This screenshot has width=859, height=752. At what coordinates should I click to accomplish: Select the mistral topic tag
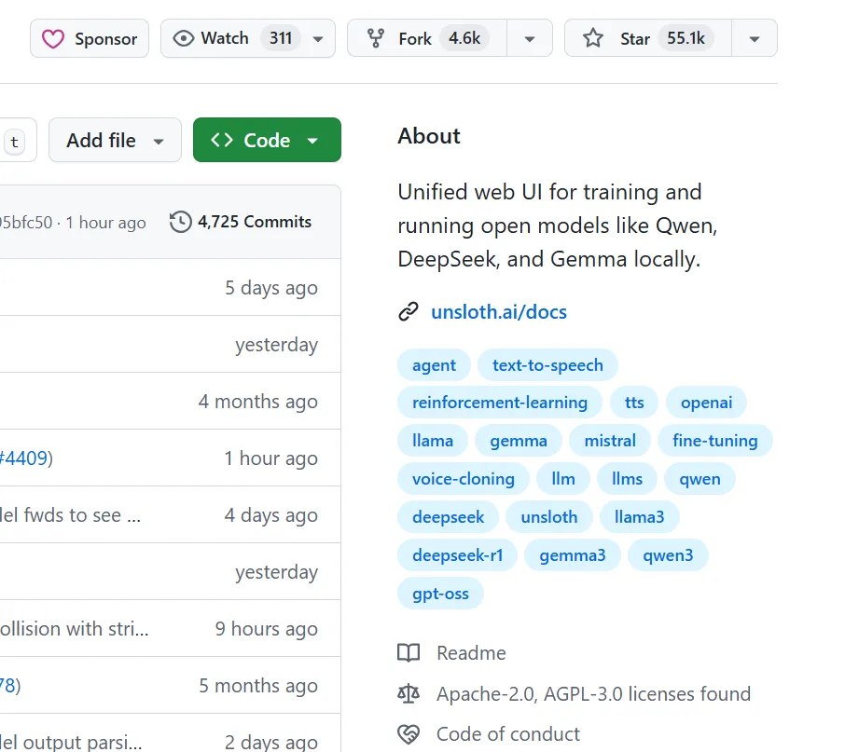[610, 441]
